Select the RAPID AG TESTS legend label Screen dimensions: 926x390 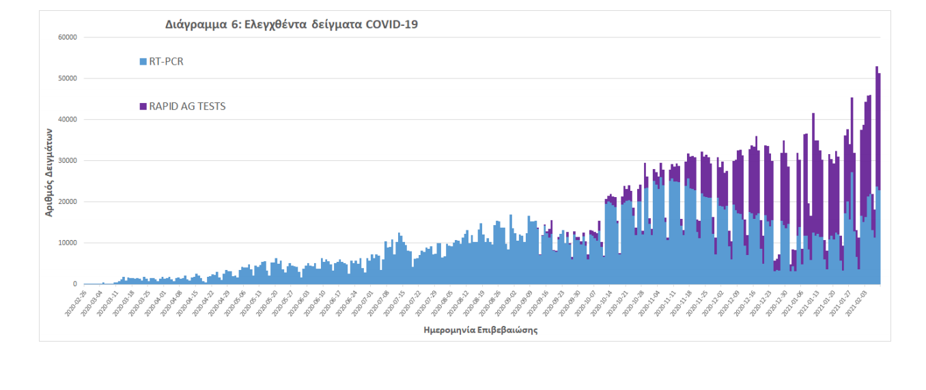[187, 106]
